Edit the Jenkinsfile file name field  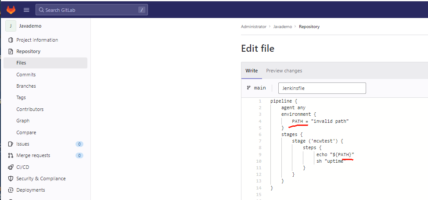coord(322,88)
